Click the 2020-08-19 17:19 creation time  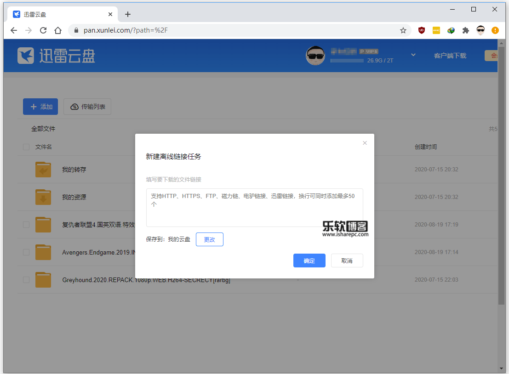[436, 225]
